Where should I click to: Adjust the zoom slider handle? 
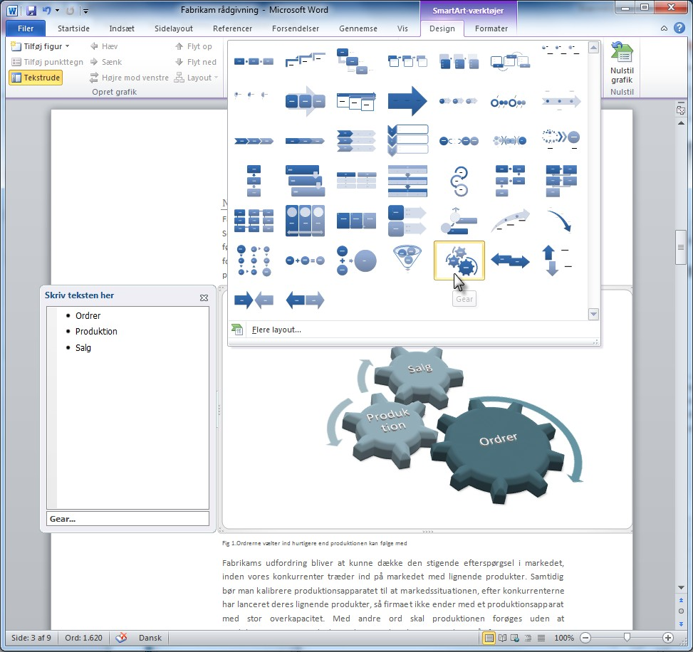coord(627,638)
